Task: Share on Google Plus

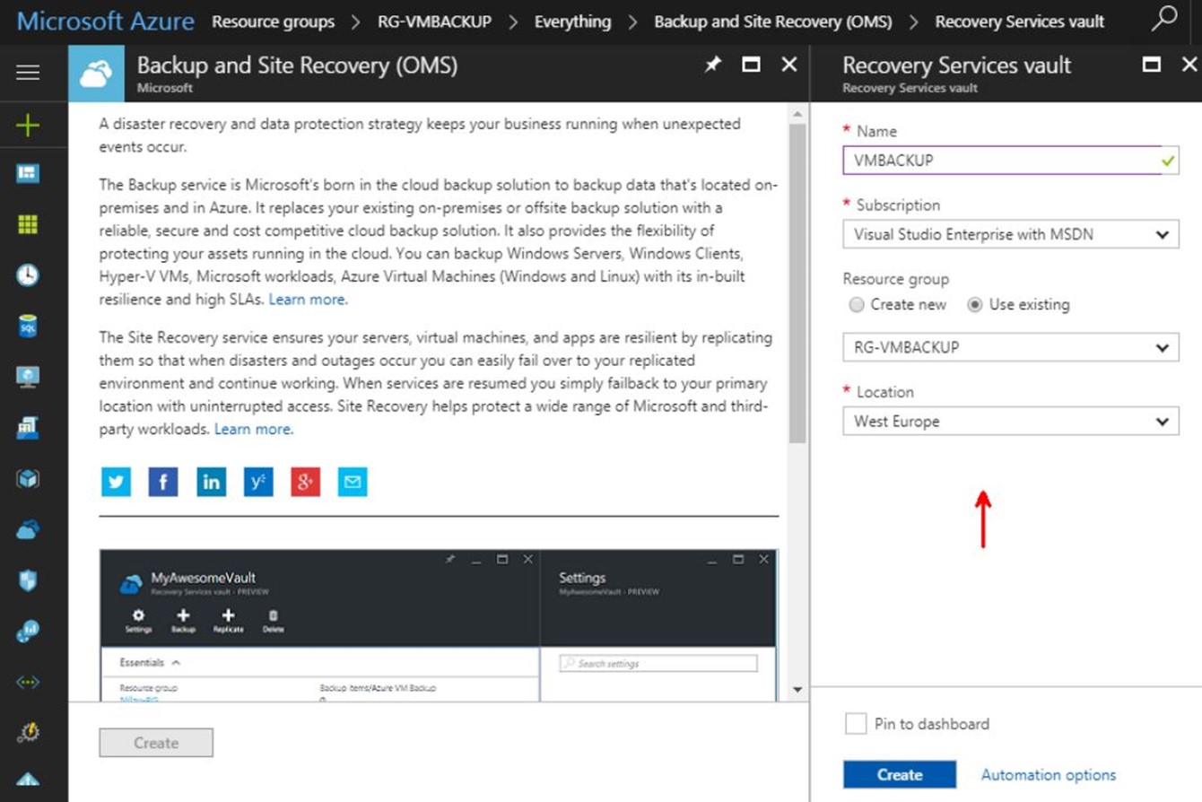Action: click(306, 482)
